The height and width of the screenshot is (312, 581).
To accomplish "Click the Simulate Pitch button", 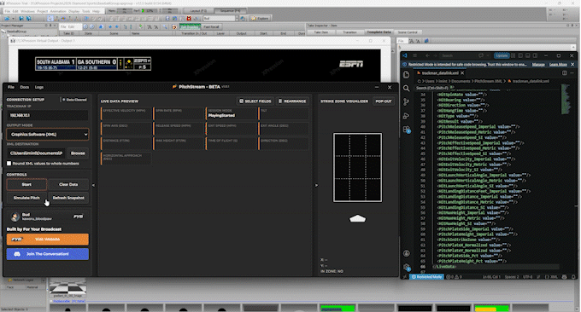I will 26,198.
